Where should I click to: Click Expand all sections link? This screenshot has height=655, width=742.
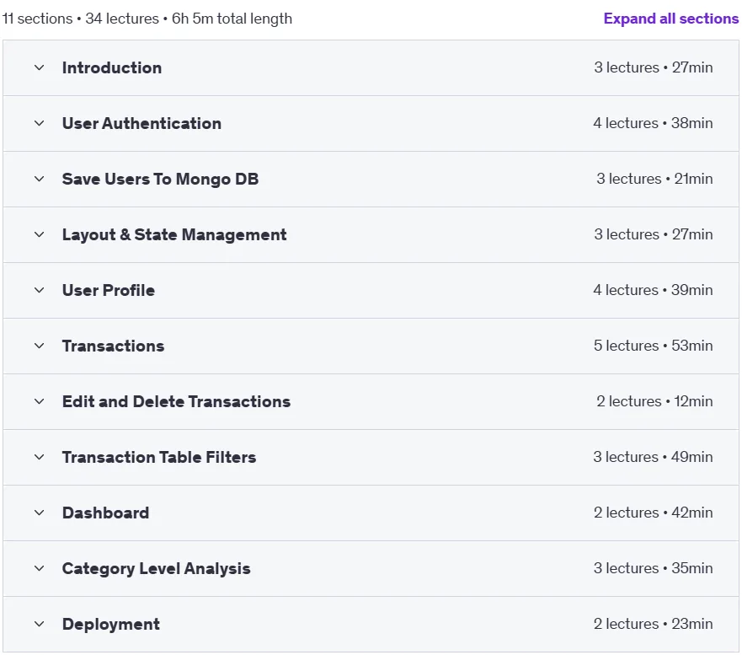pos(670,19)
